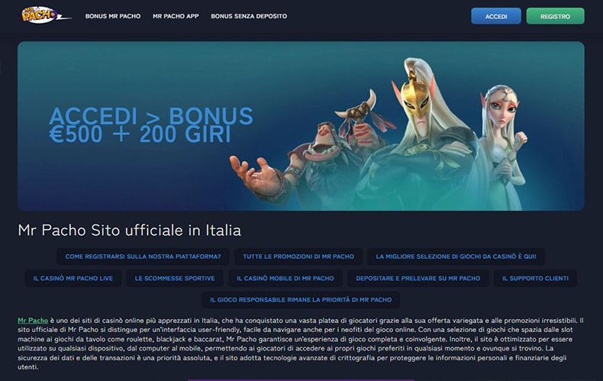Open the Bonus Mr Pacho menu item
The height and width of the screenshot is (381, 603).
tap(113, 16)
